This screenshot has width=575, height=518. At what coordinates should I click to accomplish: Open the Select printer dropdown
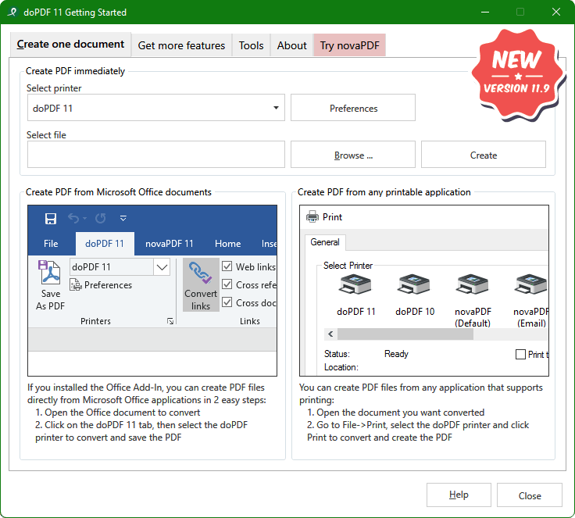coord(277,109)
